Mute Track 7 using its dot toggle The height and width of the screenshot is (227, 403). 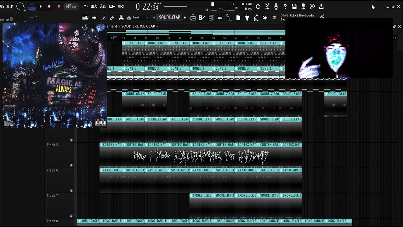click(71, 216)
